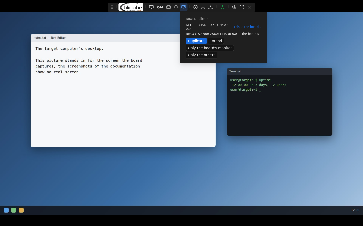Click the 'Now: Duplicate' status text
The width and height of the screenshot is (363, 226).
click(x=197, y=19)
